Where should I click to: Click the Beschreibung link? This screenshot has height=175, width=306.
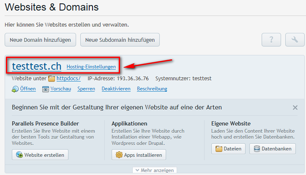click(152, 89)
